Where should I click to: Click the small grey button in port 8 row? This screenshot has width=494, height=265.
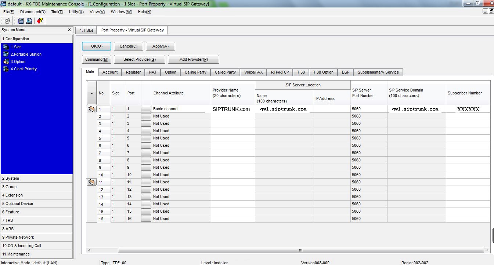146,160
